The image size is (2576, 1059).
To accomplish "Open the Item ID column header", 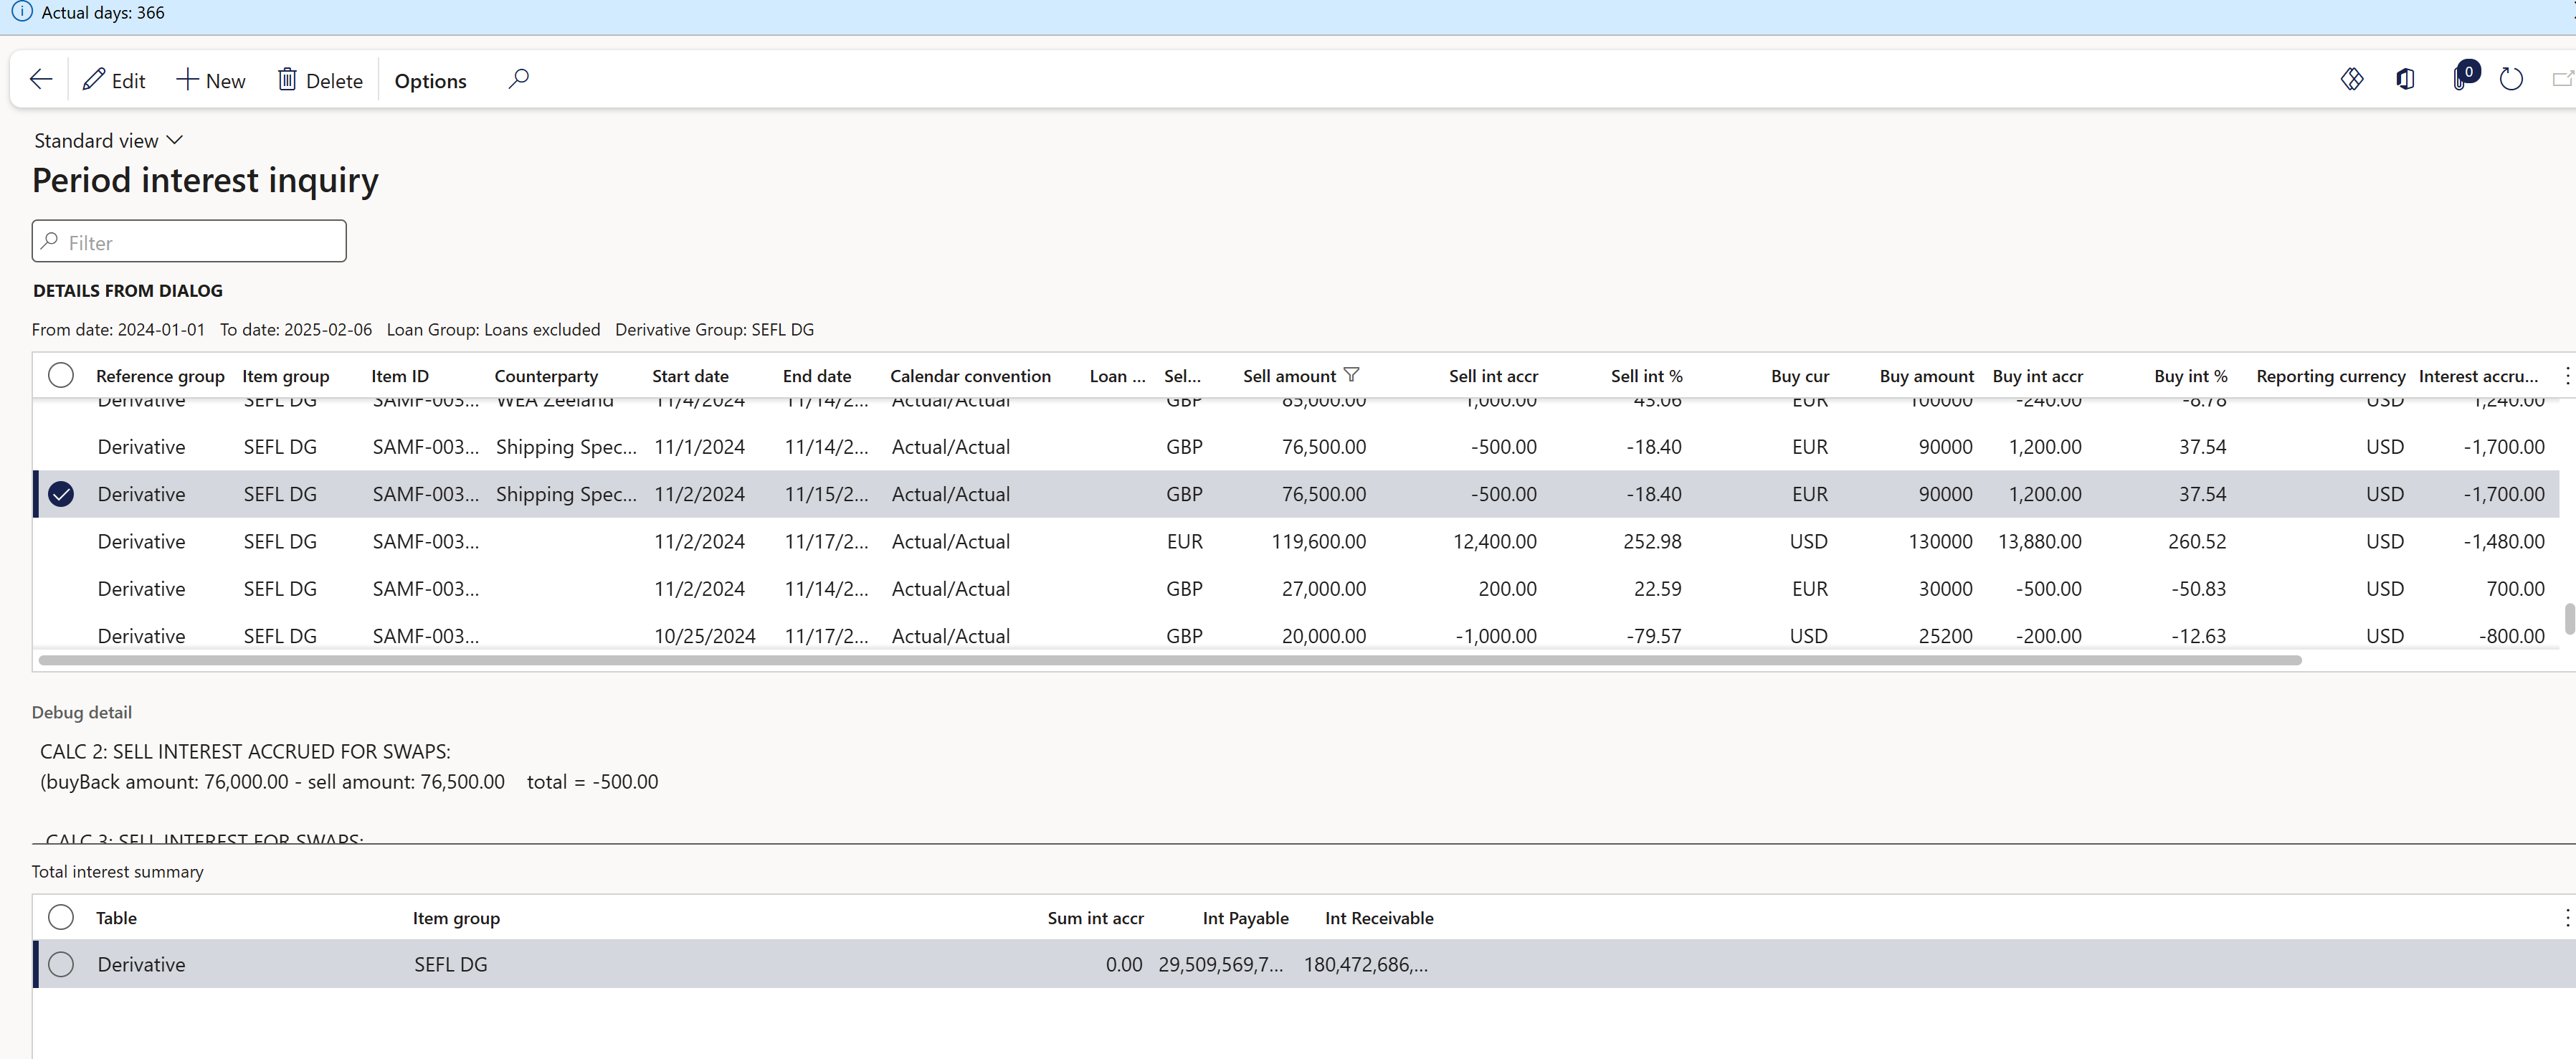I will 400,376.
